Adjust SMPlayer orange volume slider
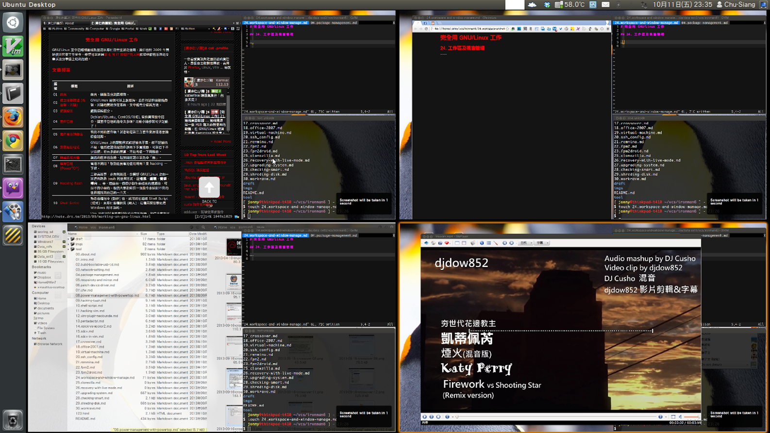This screenshot has height=433, width=770. [692, 416]
